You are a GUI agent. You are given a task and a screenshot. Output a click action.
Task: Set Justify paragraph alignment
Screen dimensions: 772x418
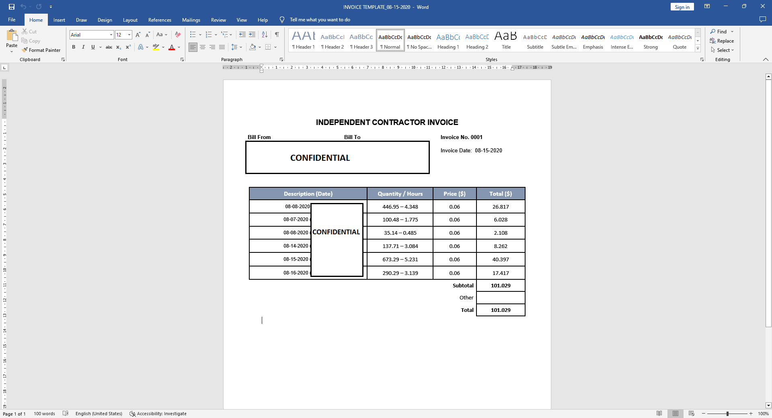222,47
